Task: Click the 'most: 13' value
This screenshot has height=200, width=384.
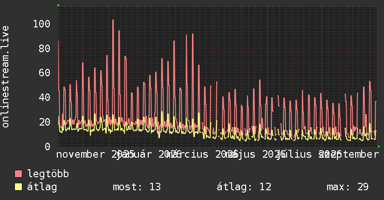Action: coord(137,187)
